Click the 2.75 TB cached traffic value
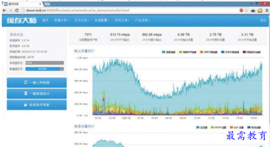This screenshot has width=270, height=147. 215,35
